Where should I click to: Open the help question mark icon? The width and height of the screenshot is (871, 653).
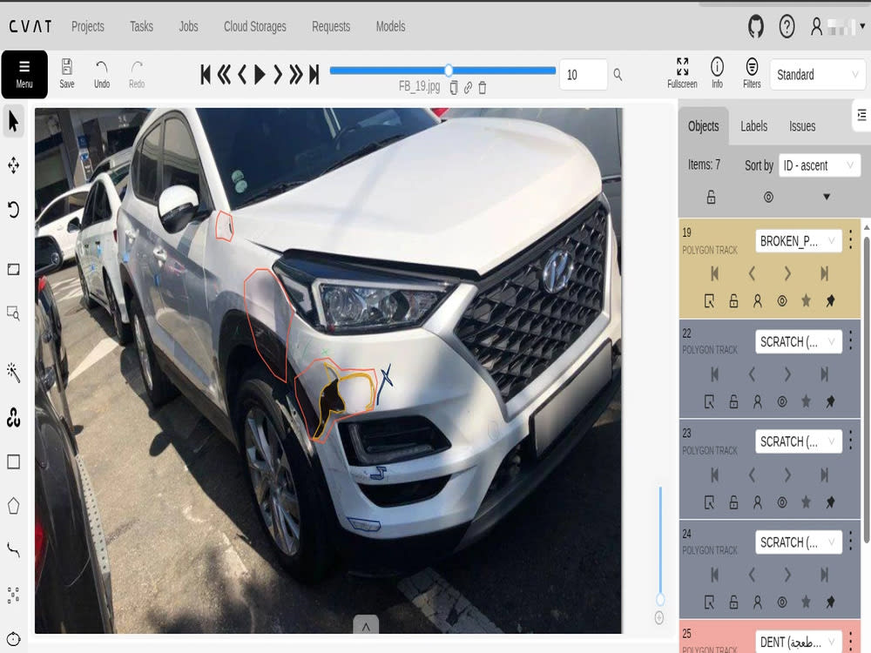pyautogui.click(x=787, y=26)
